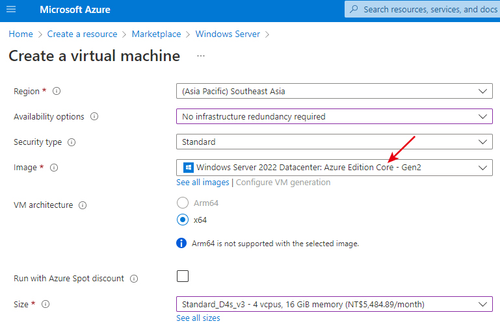The height and width of the screenshot is (330, 500).
Task: Focus the Search resources, services, and docs box
Action: click(422, 9)
